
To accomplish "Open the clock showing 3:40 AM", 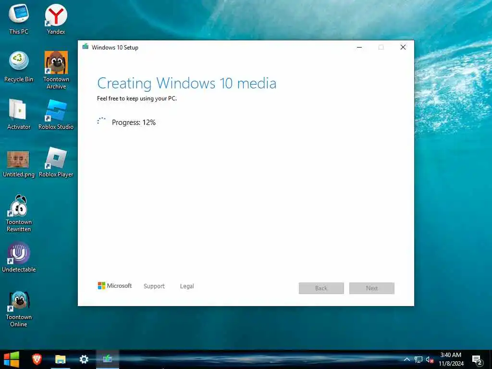I will click(x=451, y=359).
